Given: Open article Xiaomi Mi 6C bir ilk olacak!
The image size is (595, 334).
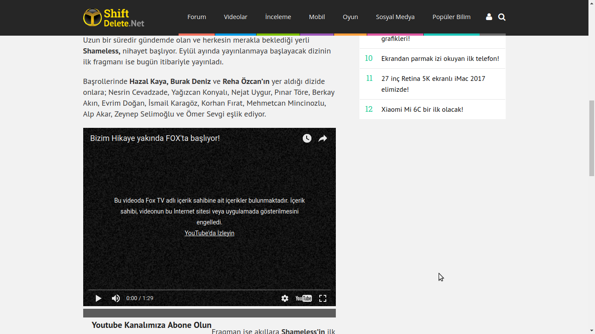Looking at the screenshot, I should click(422, 109).
